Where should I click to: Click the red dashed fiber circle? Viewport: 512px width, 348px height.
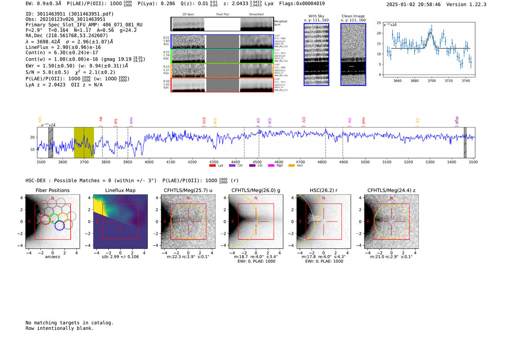click(45, 219)
